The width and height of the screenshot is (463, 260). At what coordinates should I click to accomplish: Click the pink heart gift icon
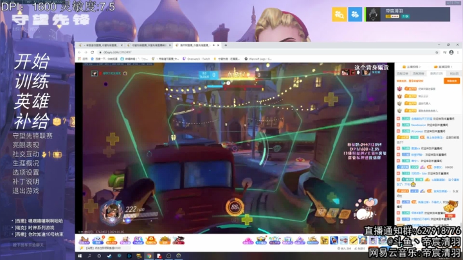(x=248, y=241)
